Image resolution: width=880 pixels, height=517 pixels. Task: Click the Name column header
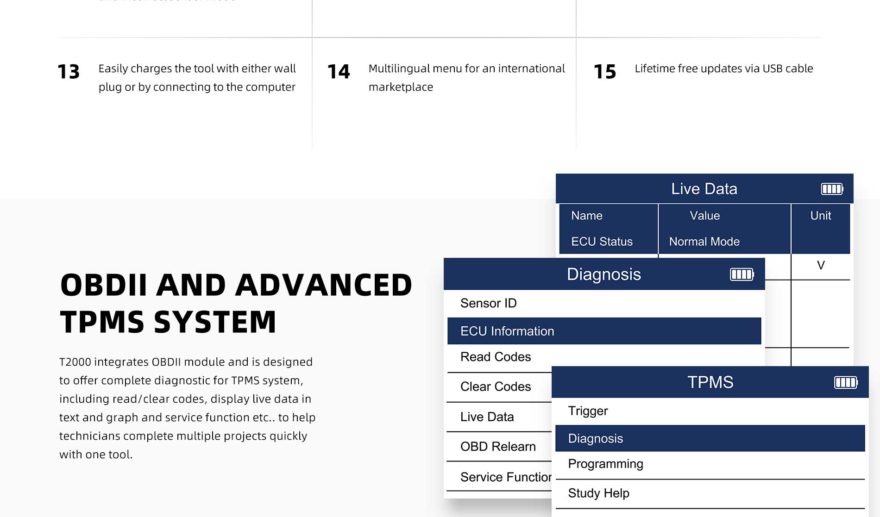pos(586,216)
